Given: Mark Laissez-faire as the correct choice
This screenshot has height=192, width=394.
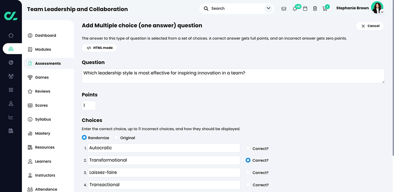Looking at the screenshot, I should (x=248, y=173).
